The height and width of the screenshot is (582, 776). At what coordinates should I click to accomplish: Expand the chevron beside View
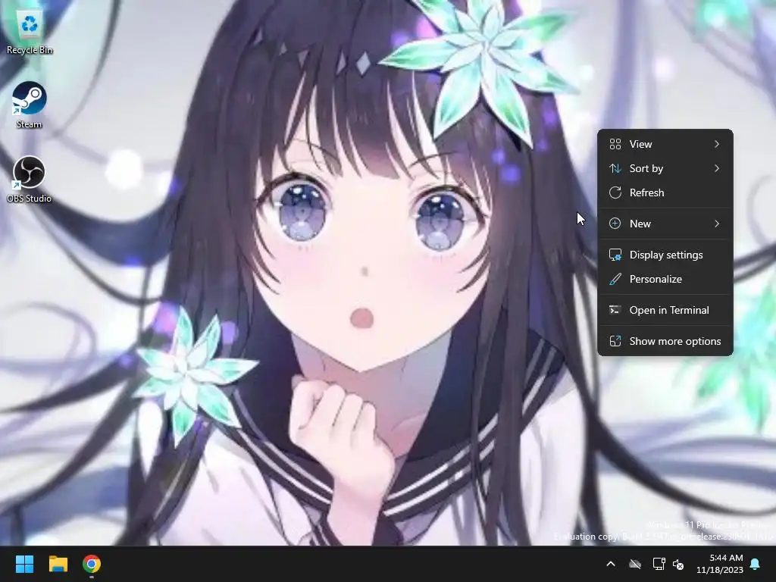717,144
